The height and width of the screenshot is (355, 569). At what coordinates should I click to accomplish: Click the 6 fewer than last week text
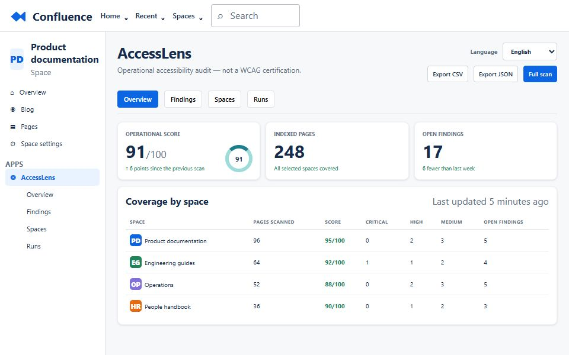(449, 169)
